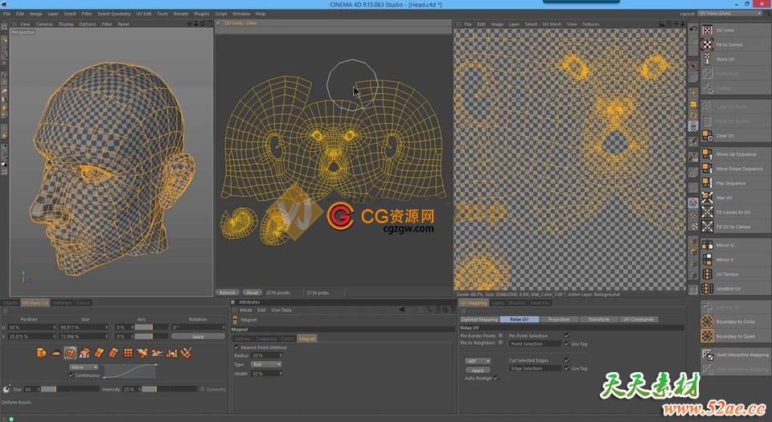Click the Reset button
This screenshot has width=772, height=422.
pyautogui.click(x=252, y=293)
